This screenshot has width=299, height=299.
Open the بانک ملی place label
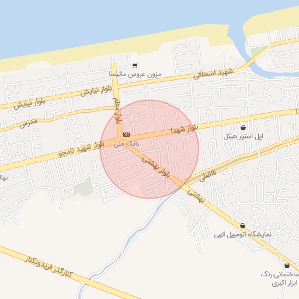click(126, 144)
